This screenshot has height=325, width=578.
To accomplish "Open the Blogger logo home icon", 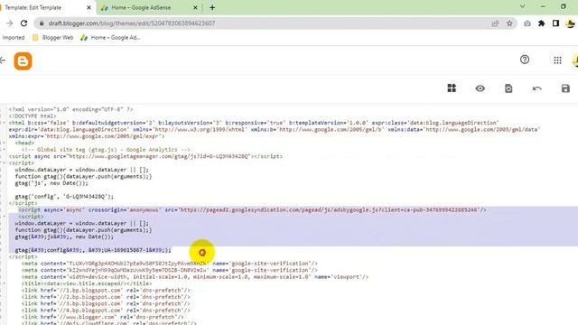I will (x=23, y=60).
